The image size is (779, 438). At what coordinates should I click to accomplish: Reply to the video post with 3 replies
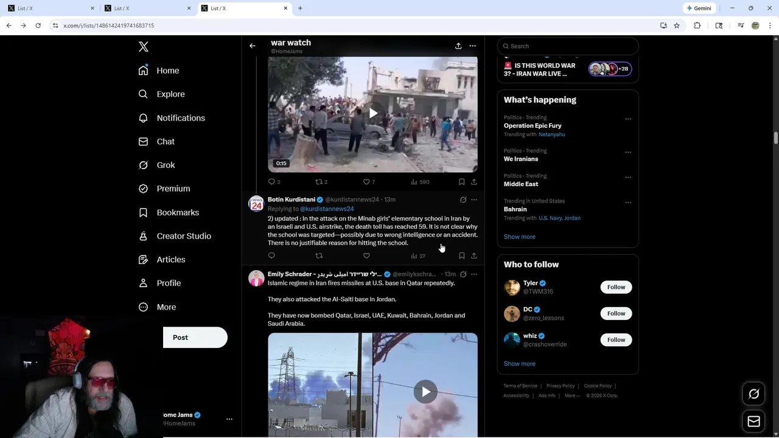[x=274, y=182]
